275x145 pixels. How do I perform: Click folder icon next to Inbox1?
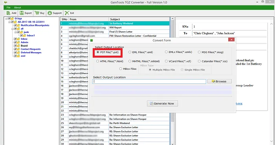[x=24, y=36]
